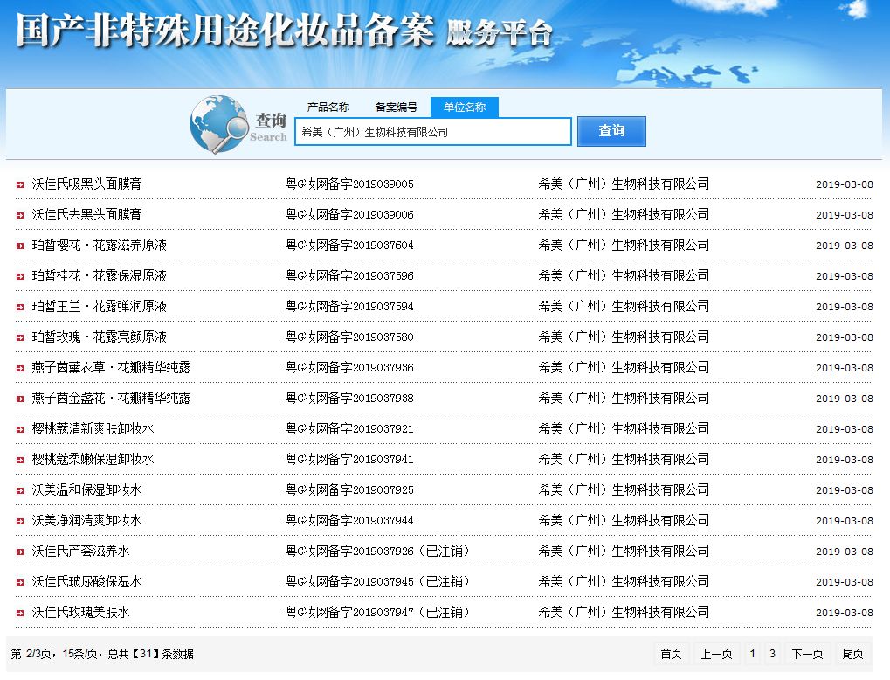Jump to page 1
Screen dimensions: 890x680
[x=753, y=654]
